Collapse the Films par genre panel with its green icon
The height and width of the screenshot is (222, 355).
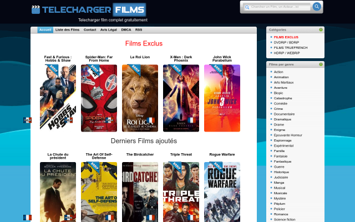point(321,64)
